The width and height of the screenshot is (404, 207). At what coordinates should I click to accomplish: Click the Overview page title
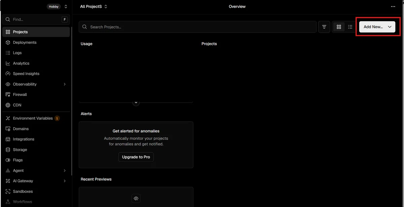tap(237, 6)
